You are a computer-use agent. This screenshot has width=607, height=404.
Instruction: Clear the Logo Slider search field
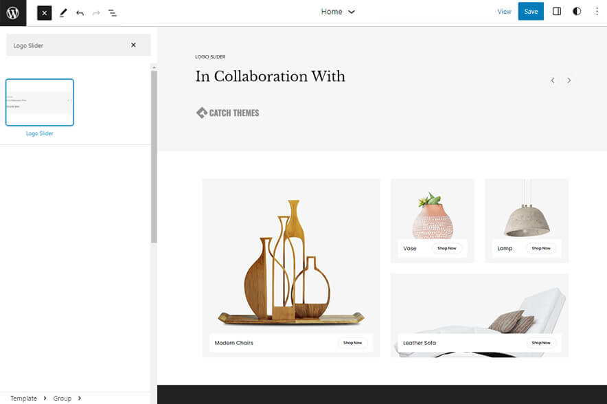pos(133,45)
